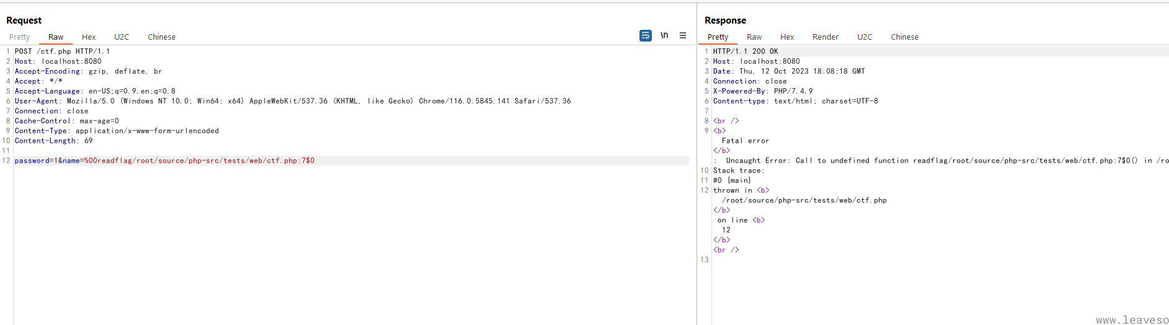Image resolution: width=1169 pixels, height=325 pixels.
Task: Open the Hex tab in Response panel
Action: click(787, 37)
